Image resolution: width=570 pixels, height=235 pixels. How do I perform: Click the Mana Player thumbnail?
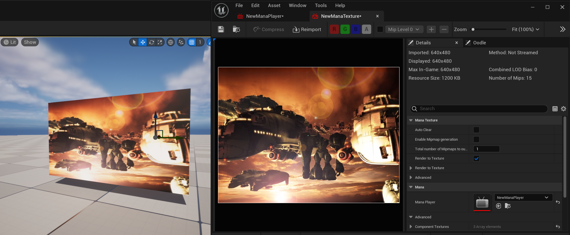tap(482, 202)
